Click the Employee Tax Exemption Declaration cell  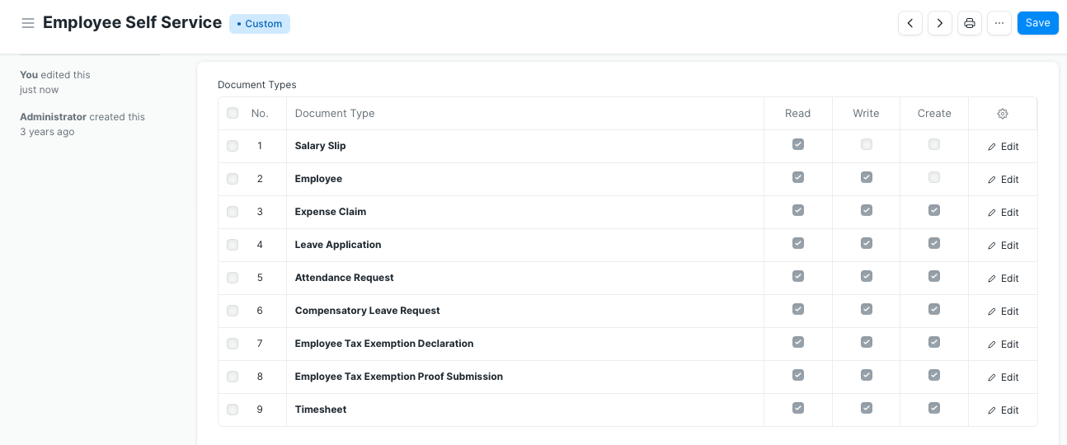click(x=384, y=344)
